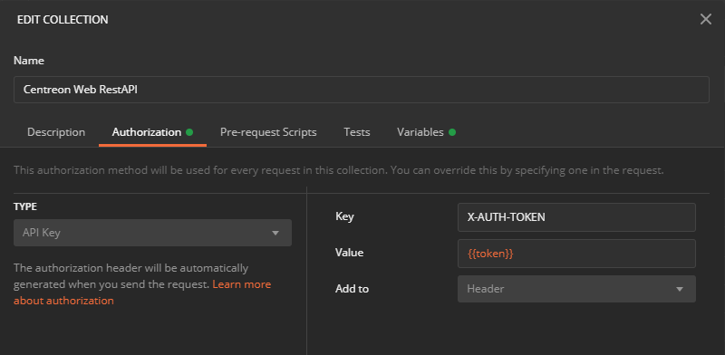Click the collection Name input field
The image size is (725, 355).
coord(361,90)
